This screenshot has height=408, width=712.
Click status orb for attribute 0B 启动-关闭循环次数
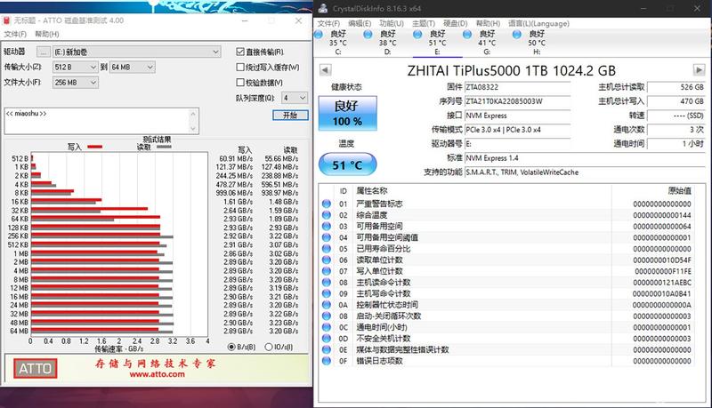coord(327,316)
